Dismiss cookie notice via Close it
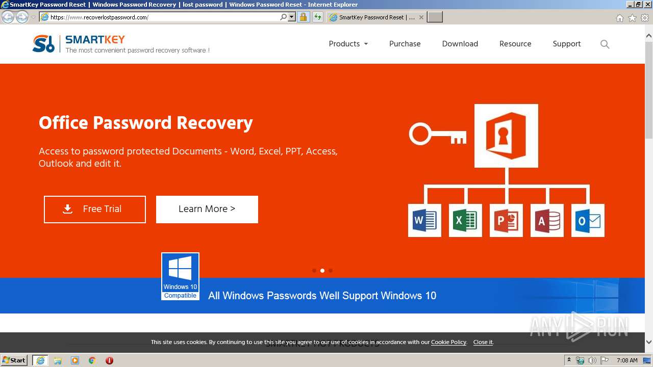Screen dimensions: 653x367 [483, 342]
